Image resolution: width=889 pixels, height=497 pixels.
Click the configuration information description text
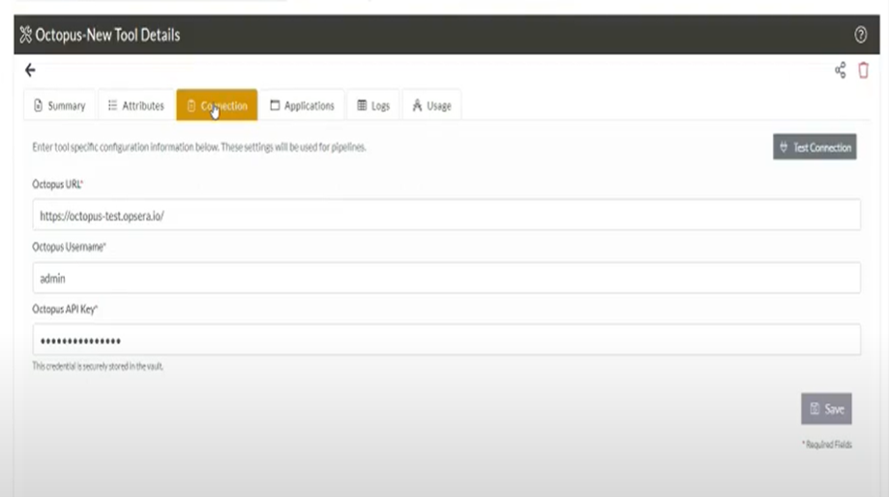tap(199, 147)
